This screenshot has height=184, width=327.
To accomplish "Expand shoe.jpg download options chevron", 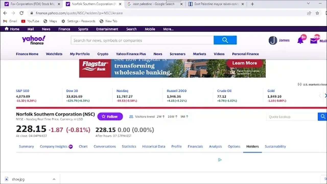I will point(54,179).
